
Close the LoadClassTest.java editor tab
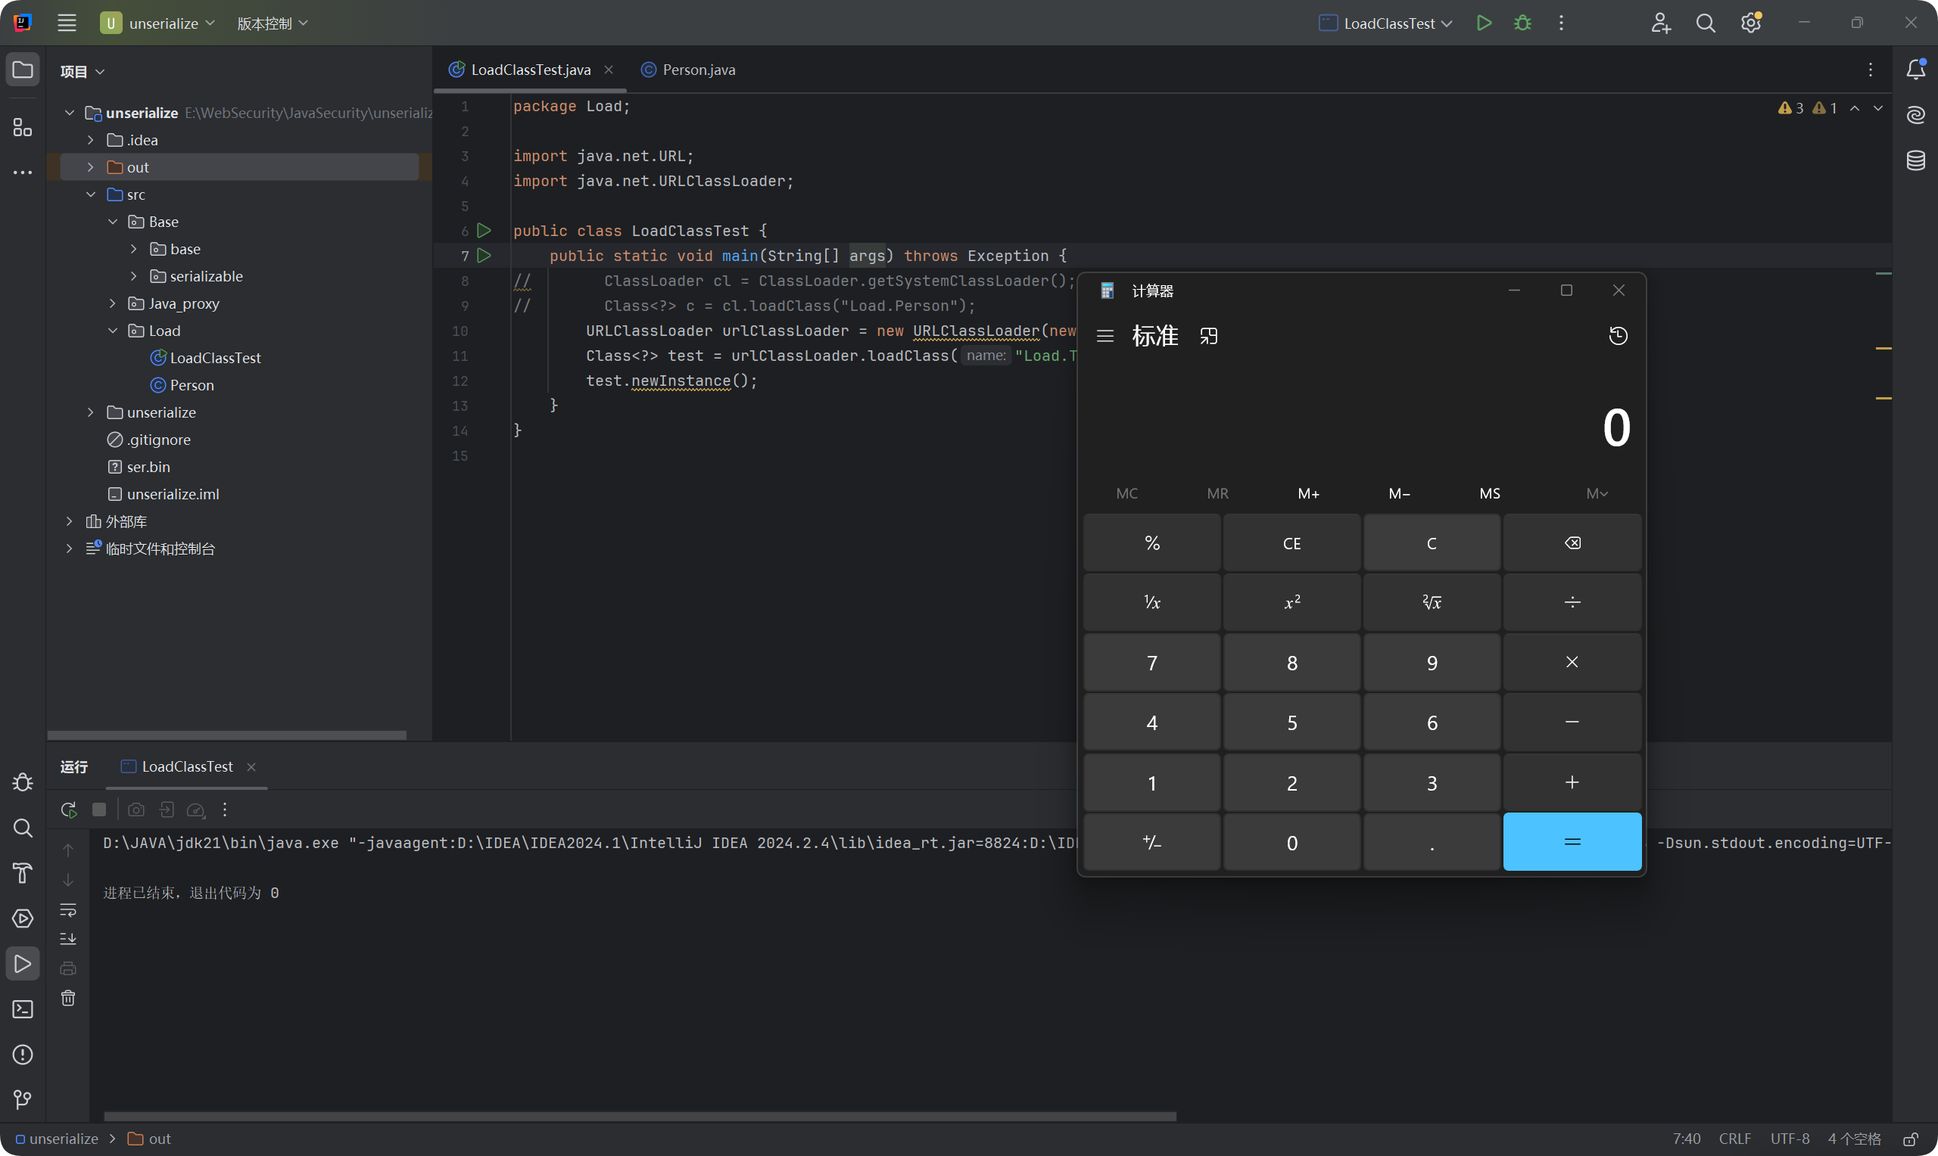click(x=609, y=70)
